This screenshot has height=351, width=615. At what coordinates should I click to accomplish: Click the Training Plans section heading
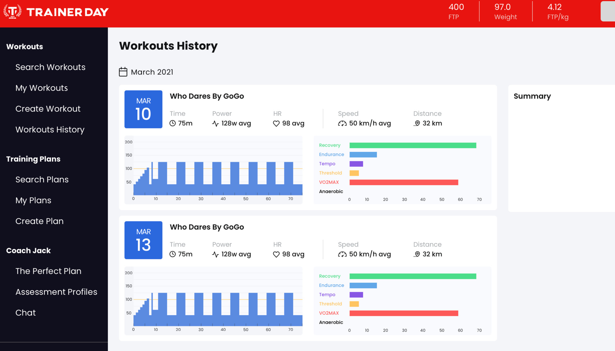[x=33, y=159]
